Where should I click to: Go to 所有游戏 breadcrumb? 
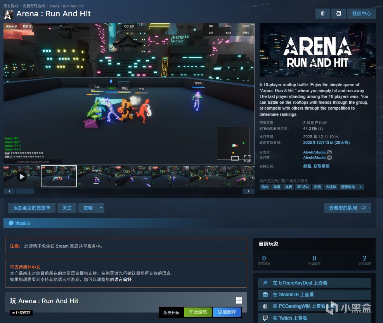(x=11, y=6)
